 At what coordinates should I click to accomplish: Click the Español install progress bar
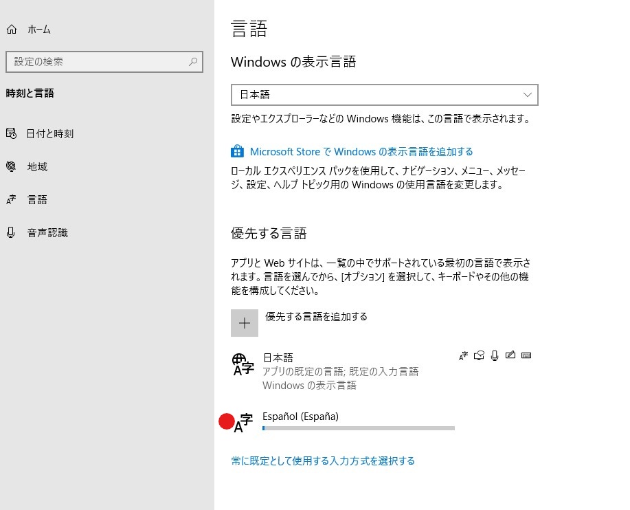(x=359, y=428)
